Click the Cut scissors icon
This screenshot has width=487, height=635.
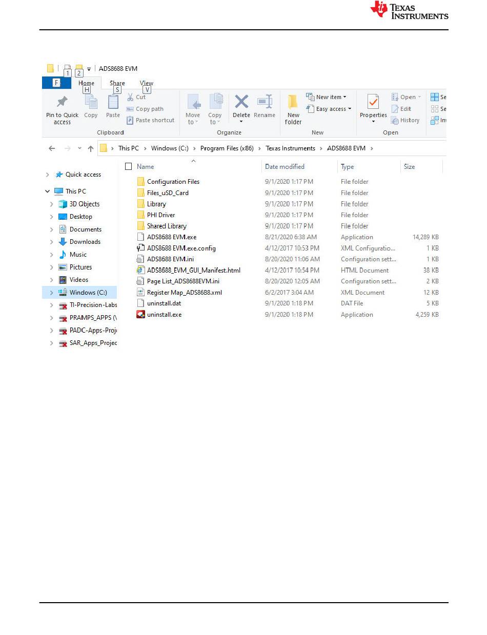tap(130, 97)
